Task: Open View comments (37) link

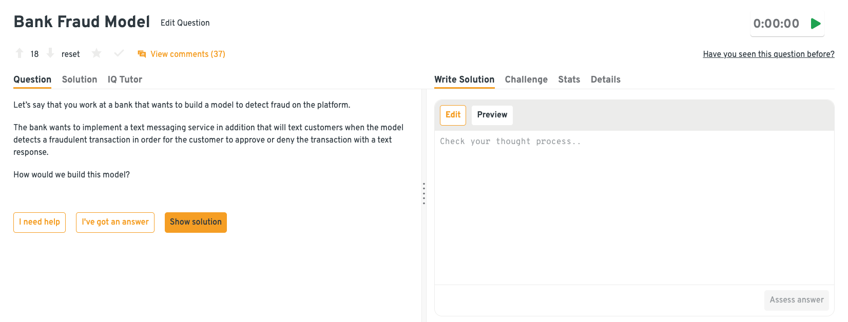Action: point(188,54)
